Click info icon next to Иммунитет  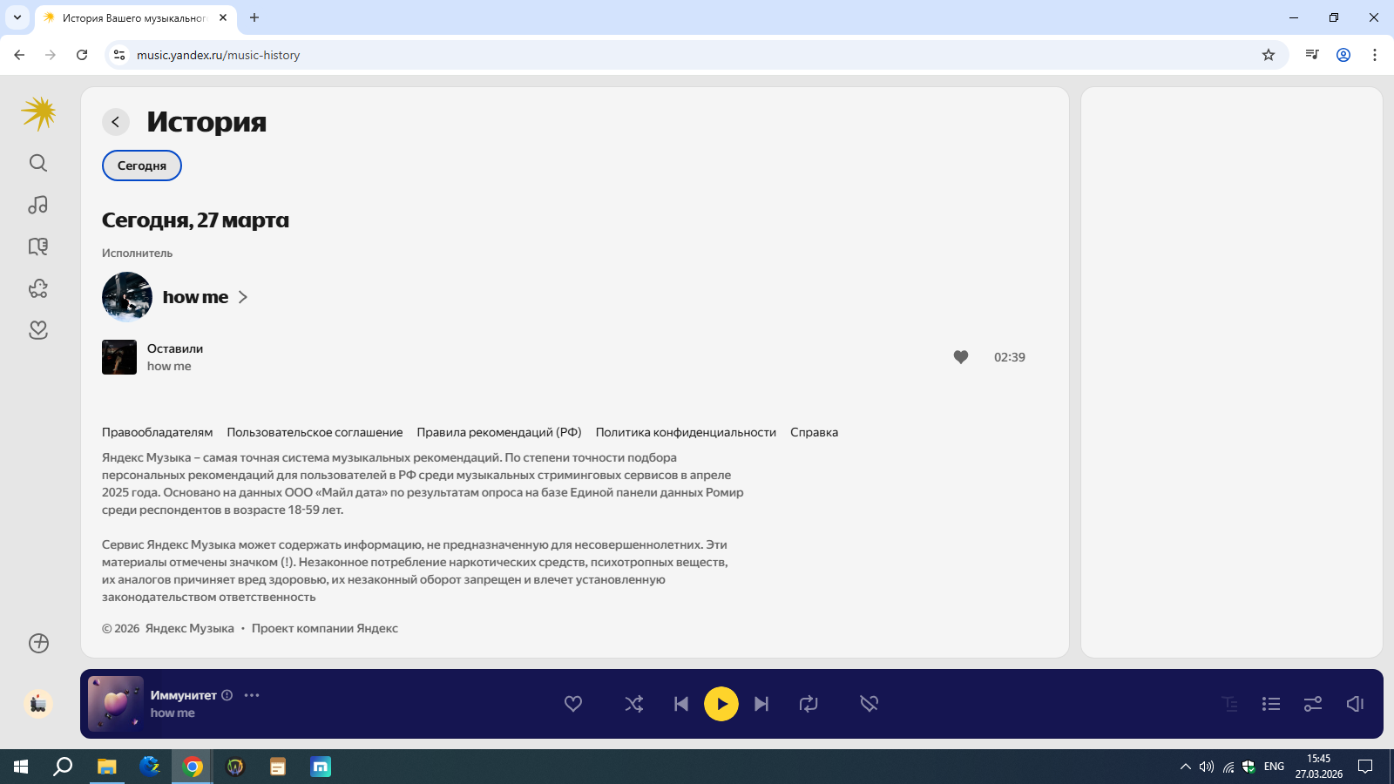pyautogui.click(x=227, y=695)
